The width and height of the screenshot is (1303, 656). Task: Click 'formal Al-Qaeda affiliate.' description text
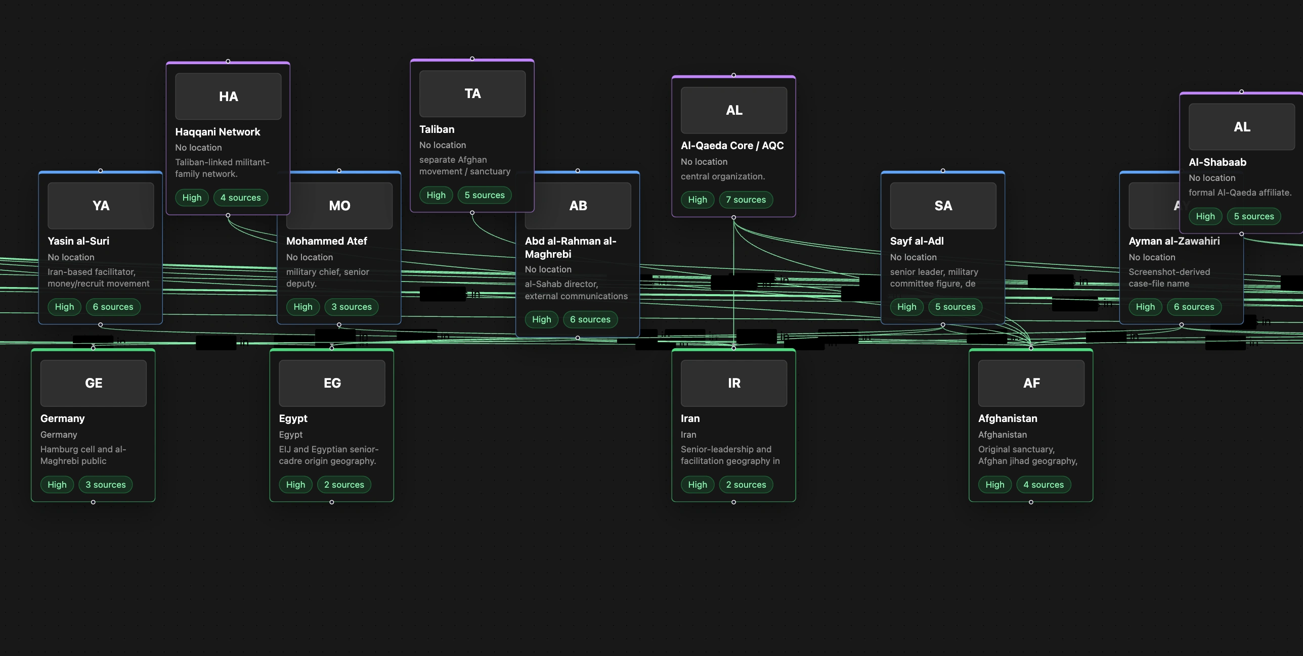[x=1240, y=193]
